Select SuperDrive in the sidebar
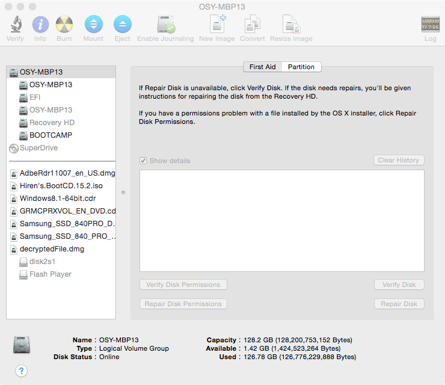The image size is (445, 385). pos(61,148)
